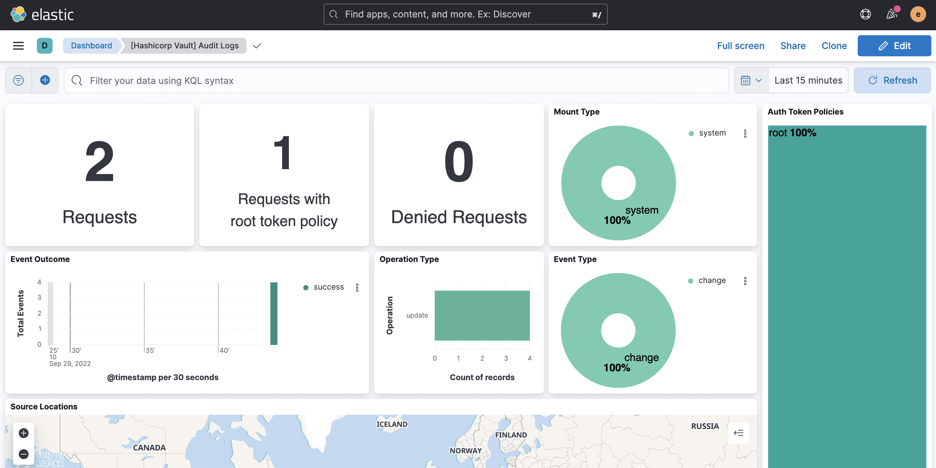Click the add filter plus icon
This screenshot has width=936, height=468.
[45, 80]
